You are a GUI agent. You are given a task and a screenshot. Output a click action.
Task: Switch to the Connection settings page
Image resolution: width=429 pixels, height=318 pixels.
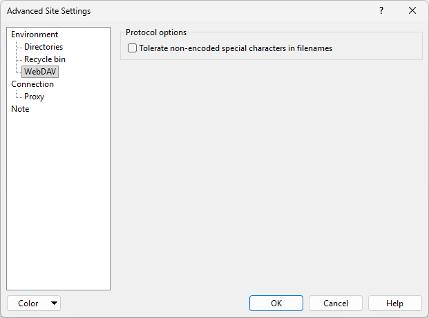(x=32, y=84)
